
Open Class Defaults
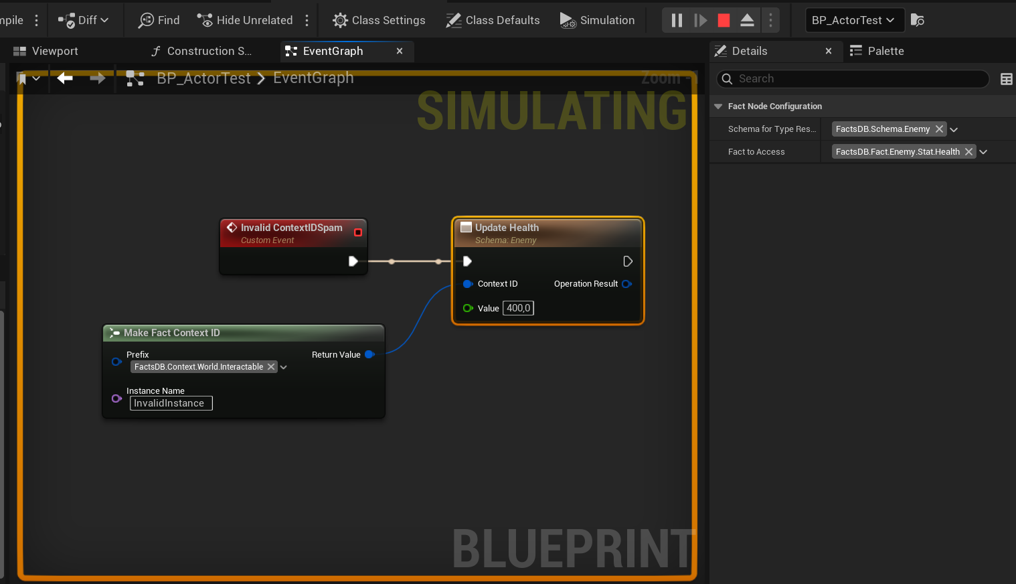click(493, 20)
